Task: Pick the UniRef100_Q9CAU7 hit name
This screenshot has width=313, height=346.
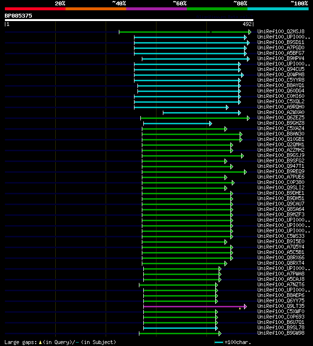Action: pos(281,204)
